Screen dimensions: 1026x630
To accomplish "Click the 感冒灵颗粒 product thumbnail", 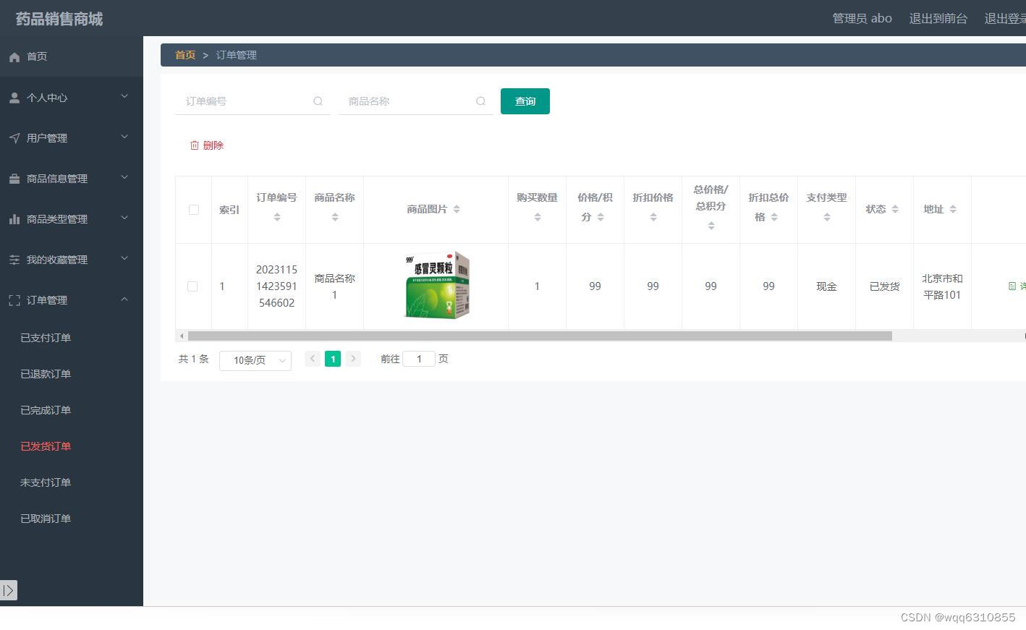I will (x=436, y=286).
